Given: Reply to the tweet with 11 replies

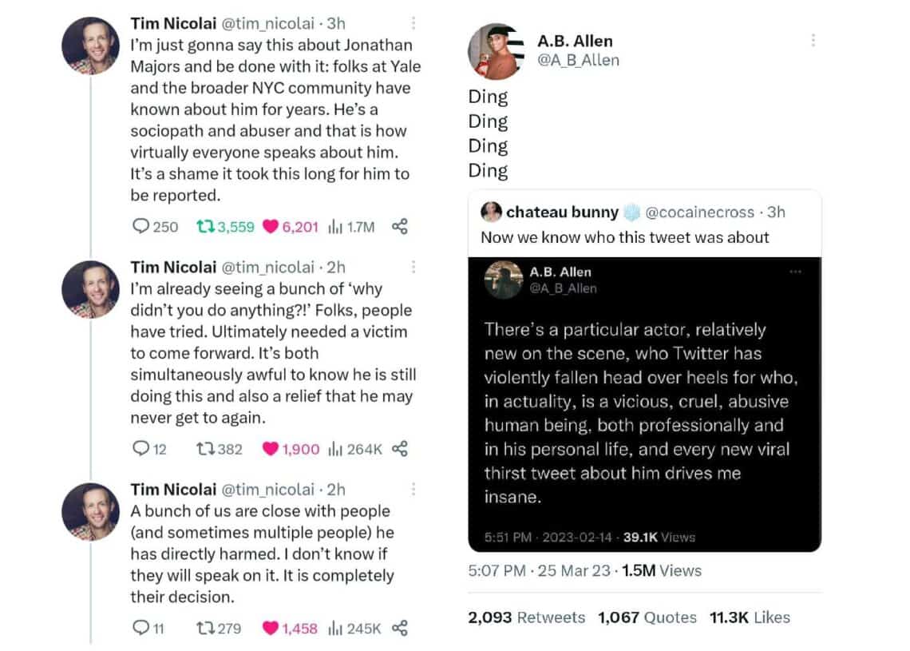Looking at the screenshot, I should pyautogui.click(x=141, y=629).
